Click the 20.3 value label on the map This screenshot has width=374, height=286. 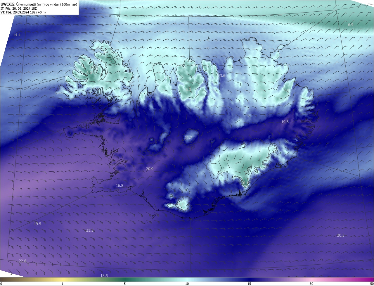(341, 235)
